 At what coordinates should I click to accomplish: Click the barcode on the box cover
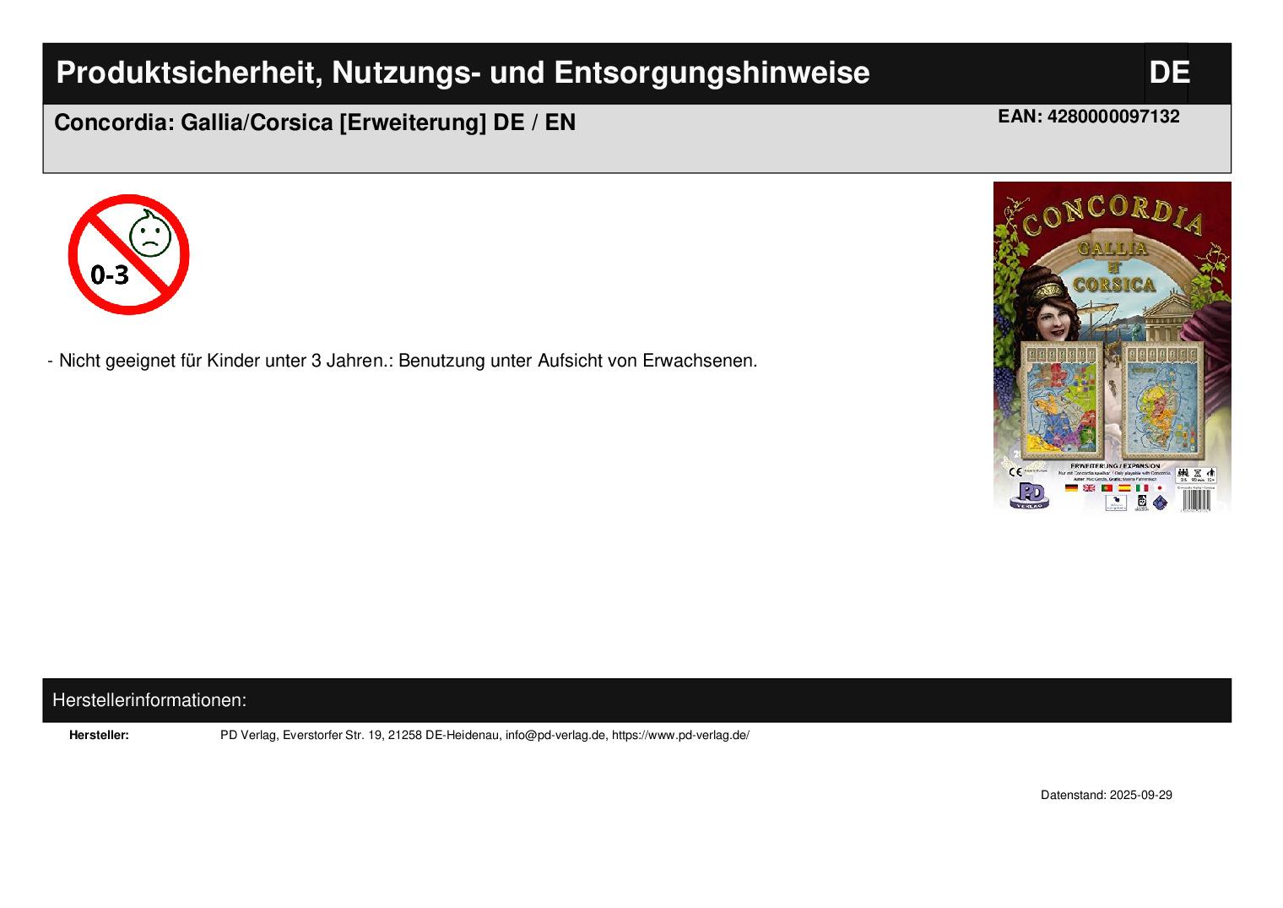[x=1195, y=499]
